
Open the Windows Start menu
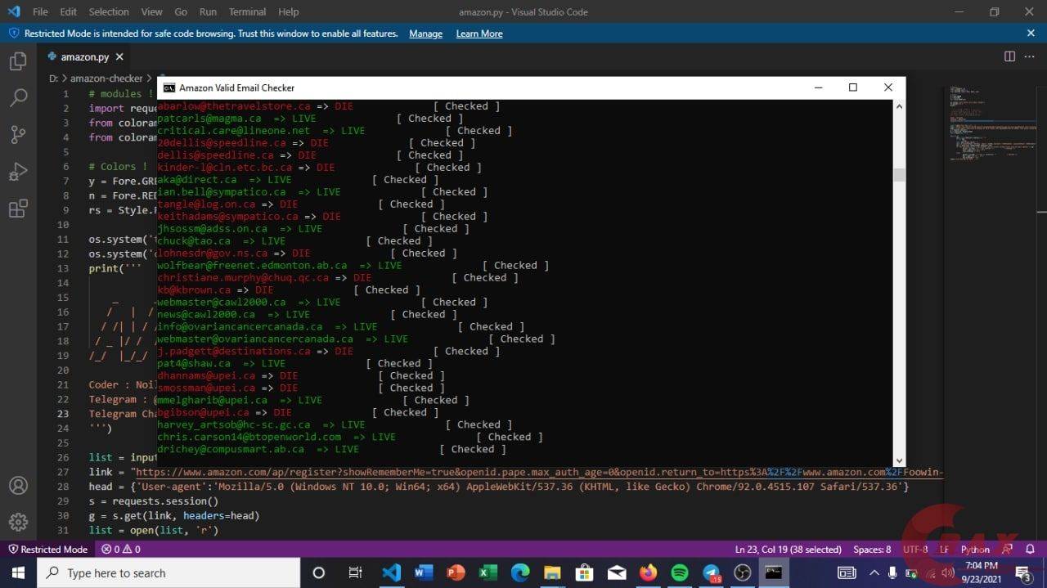click(x=19, y=572)
